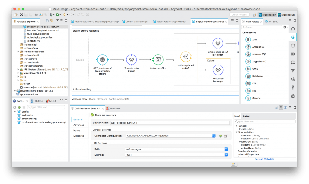The height and width of the screenshot is (184, 309).
Task: Click the Refresh Metadata link
Action: pos(264,159)
